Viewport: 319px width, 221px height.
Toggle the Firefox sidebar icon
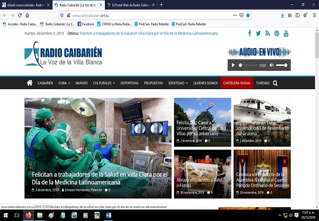tap(297, 15)
